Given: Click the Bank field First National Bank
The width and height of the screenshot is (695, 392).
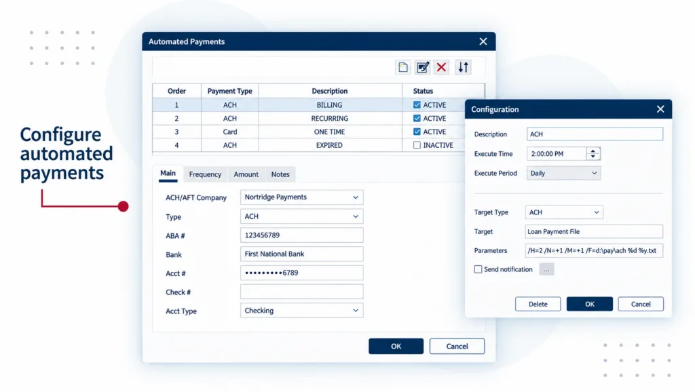Looking at the screenshot, I should pyautogui.click(x=302, y=254).
